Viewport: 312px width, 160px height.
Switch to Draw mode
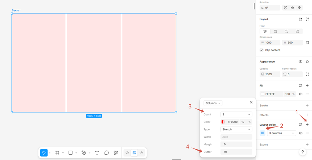click(x=127, y=153)
